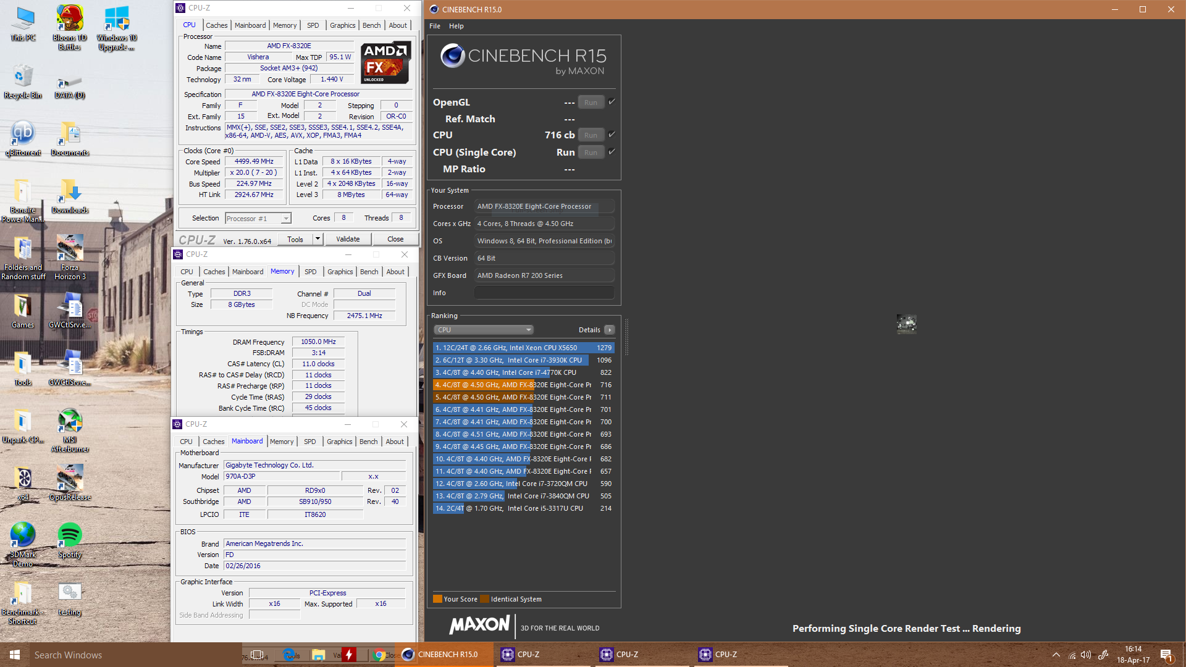Open the Tools dropdown arrow in CPU-Z

[318, 239]
